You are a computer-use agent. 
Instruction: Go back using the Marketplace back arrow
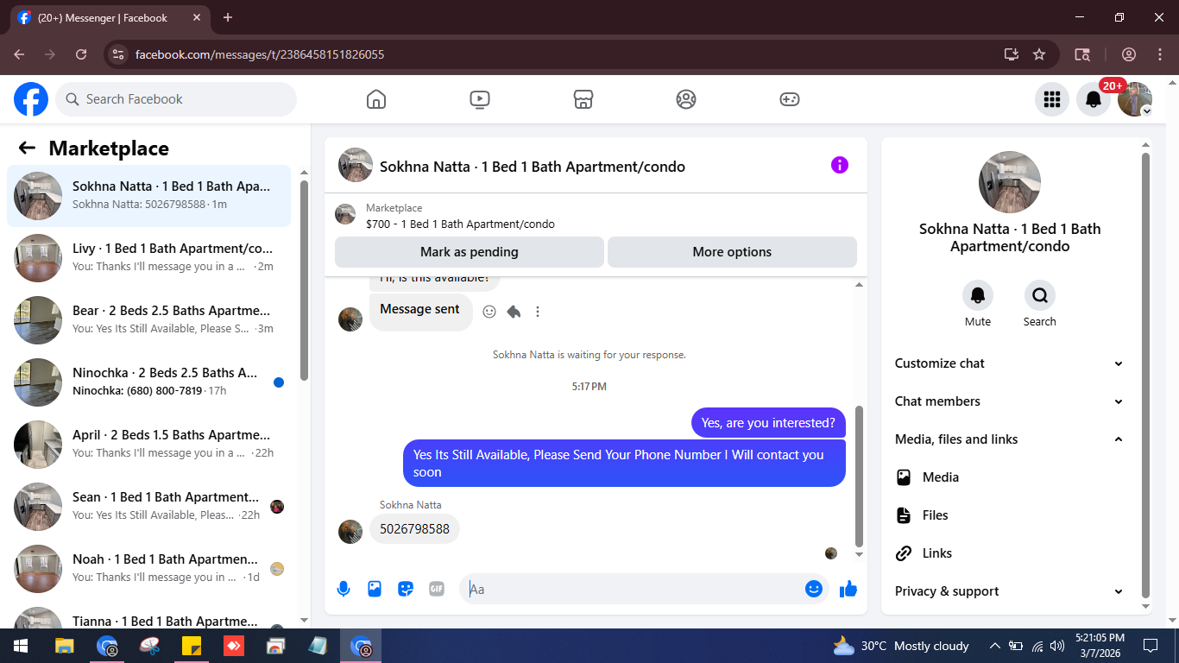27,148
